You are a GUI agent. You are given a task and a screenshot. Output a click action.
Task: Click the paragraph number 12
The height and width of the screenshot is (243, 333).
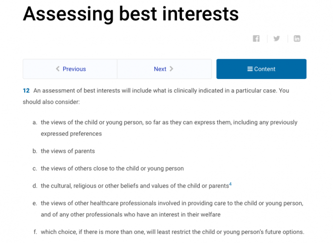click(26, 91)
